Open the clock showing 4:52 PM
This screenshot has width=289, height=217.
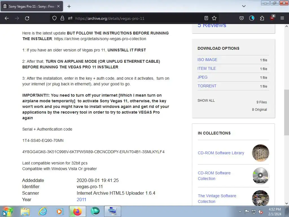[275, 212]
